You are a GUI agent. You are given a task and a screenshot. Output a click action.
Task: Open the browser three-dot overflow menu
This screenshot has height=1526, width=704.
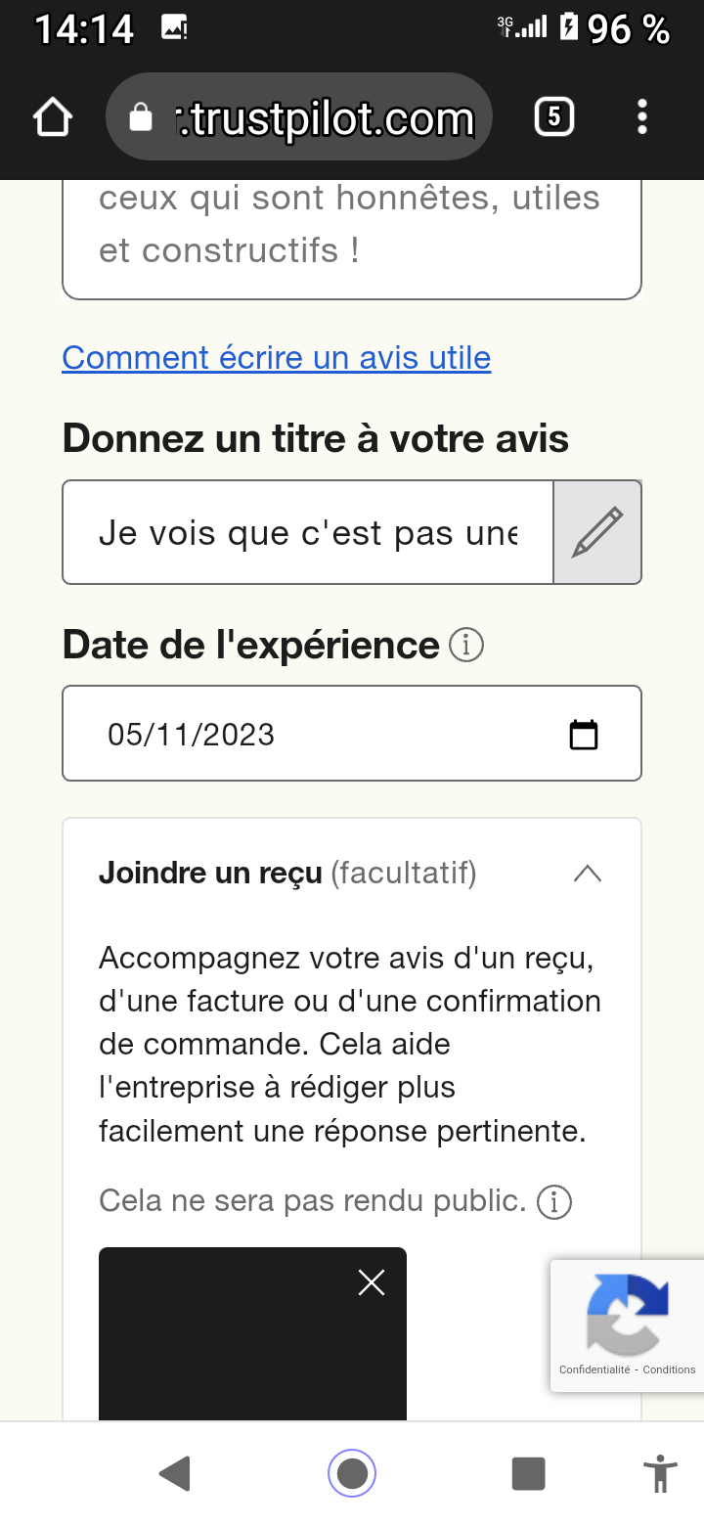(641, 117)
